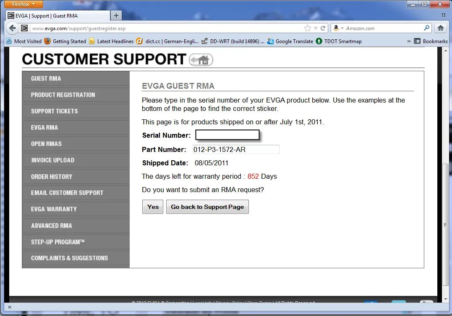Click the Part Number field 012-P3-1572-AR
Screen dimensions: 452x316
point(236,149)
